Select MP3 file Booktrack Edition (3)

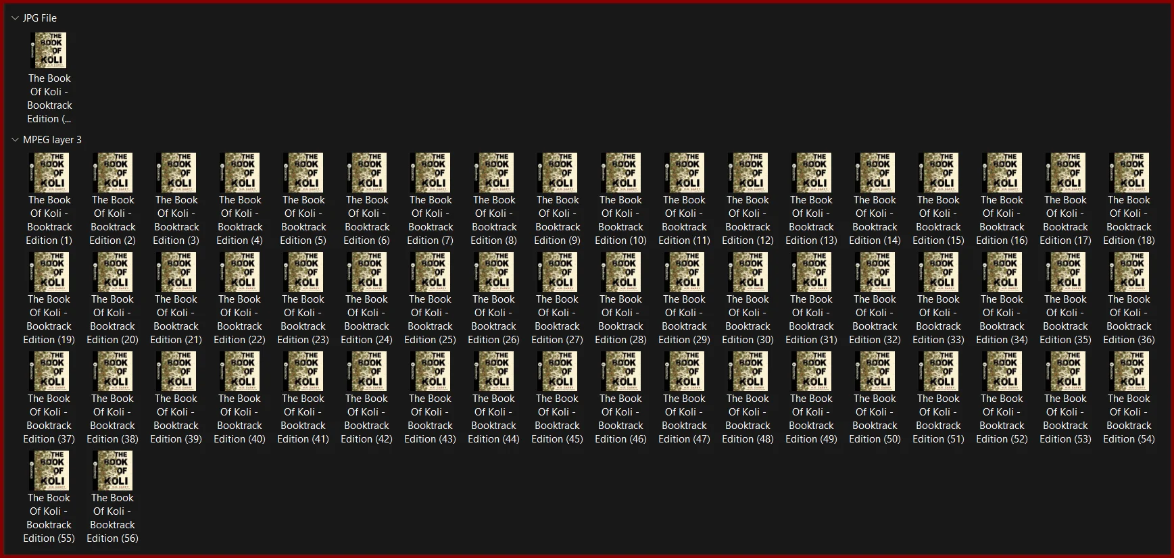pyautogui.click(x=176, y=200)
